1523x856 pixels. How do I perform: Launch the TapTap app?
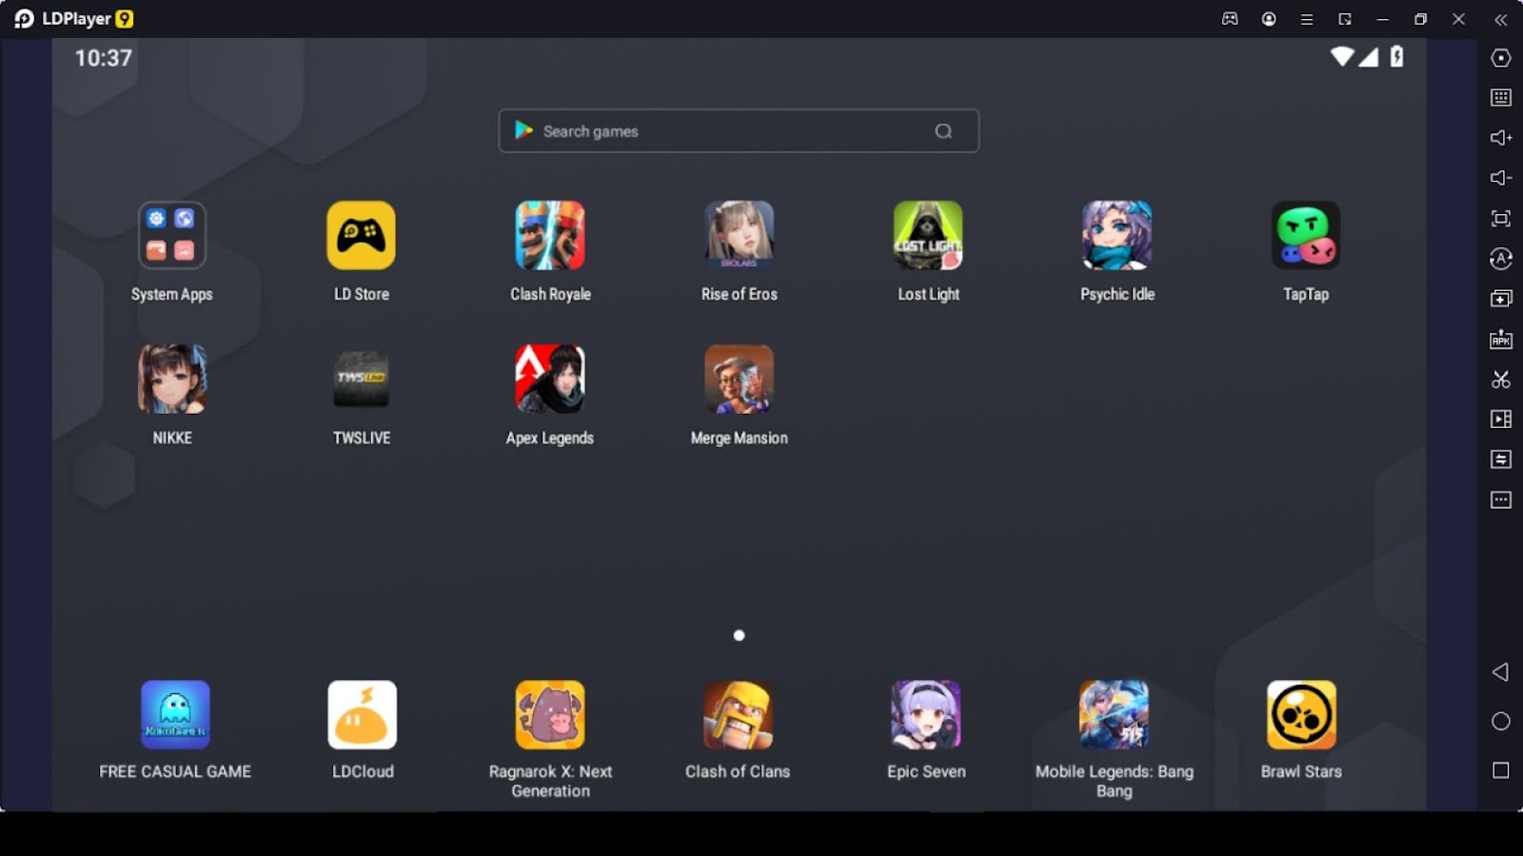click(x=1306, y=236)
